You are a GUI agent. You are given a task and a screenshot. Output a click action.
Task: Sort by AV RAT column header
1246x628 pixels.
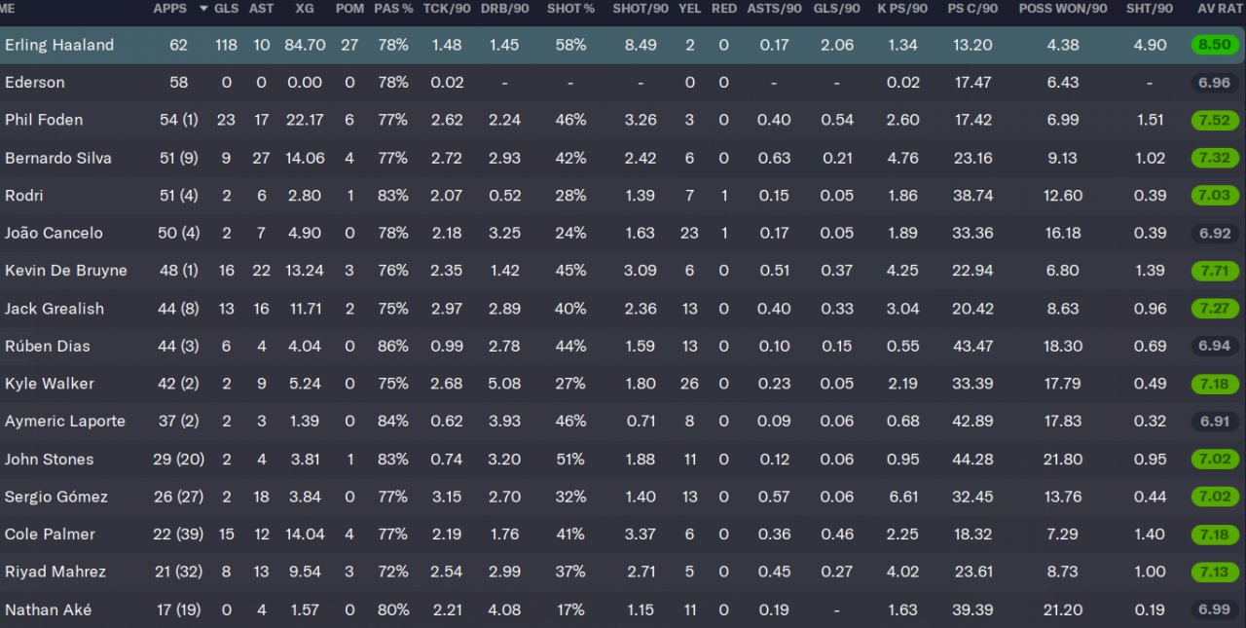[x=1221, y=9]
